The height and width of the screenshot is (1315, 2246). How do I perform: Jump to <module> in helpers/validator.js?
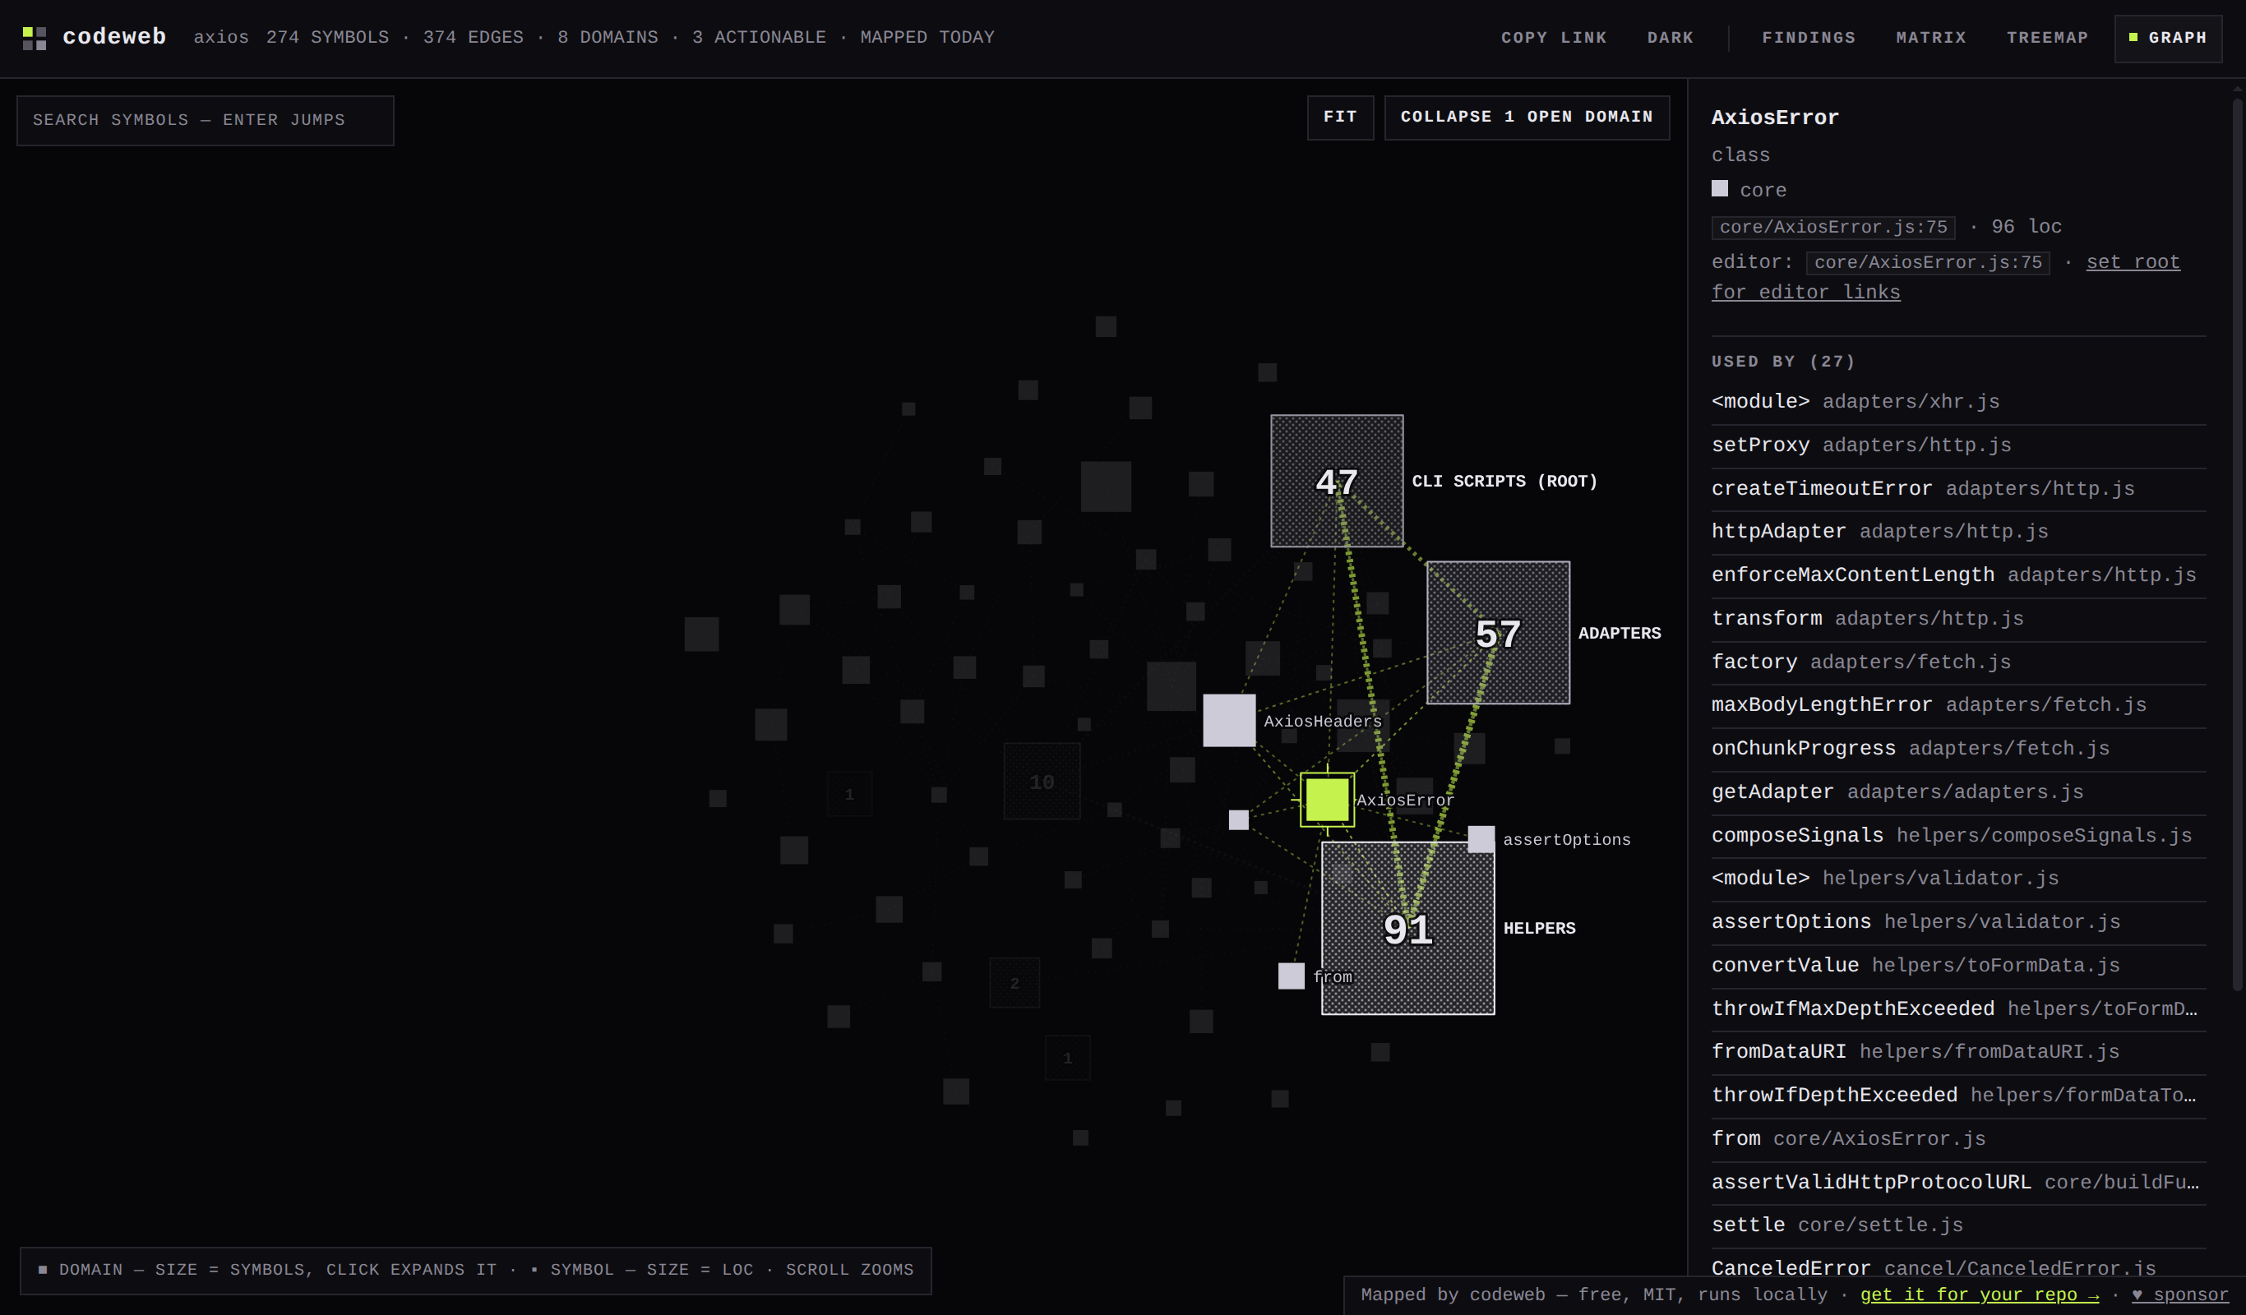tap(1958, 879)
